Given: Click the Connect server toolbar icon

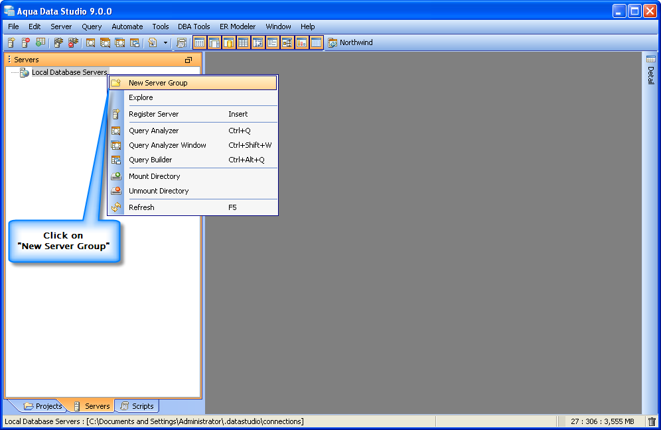Looking at the screenshot, I should pyautogui.click(x=58, y=42).
